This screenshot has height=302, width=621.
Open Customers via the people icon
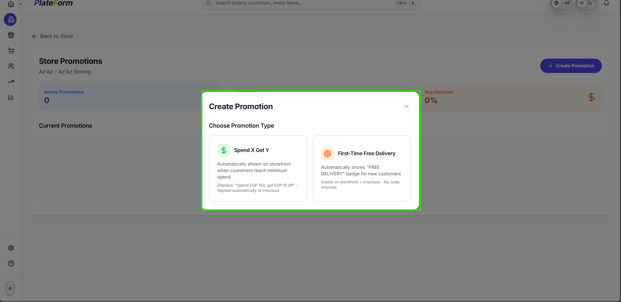(x=11, y=66)
